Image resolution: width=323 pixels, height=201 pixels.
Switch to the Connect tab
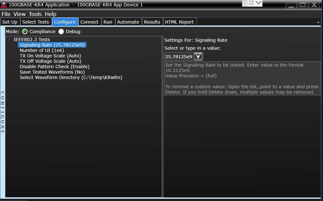coord(90,22)
